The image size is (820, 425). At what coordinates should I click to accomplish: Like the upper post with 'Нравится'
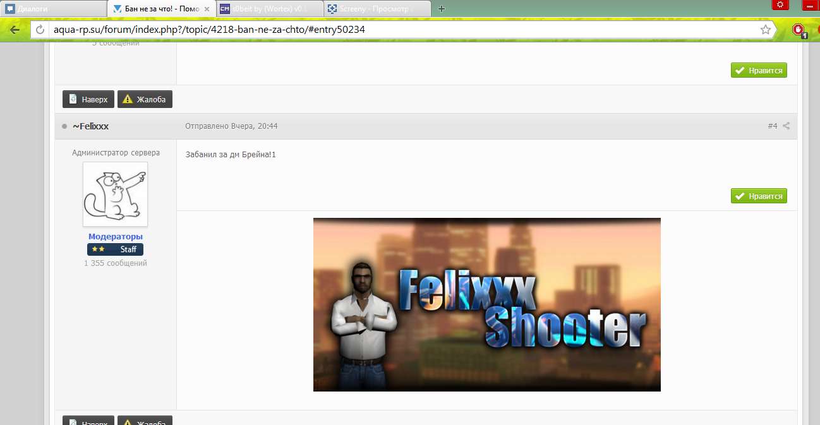pos(759,70)
